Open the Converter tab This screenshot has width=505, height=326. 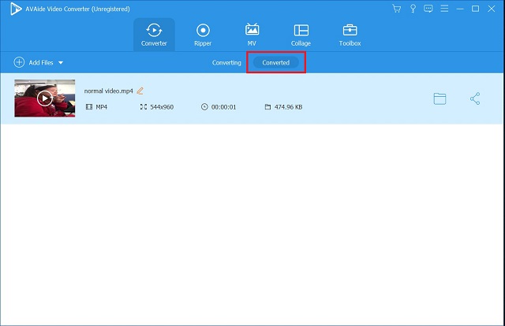[x=154, y=35]
